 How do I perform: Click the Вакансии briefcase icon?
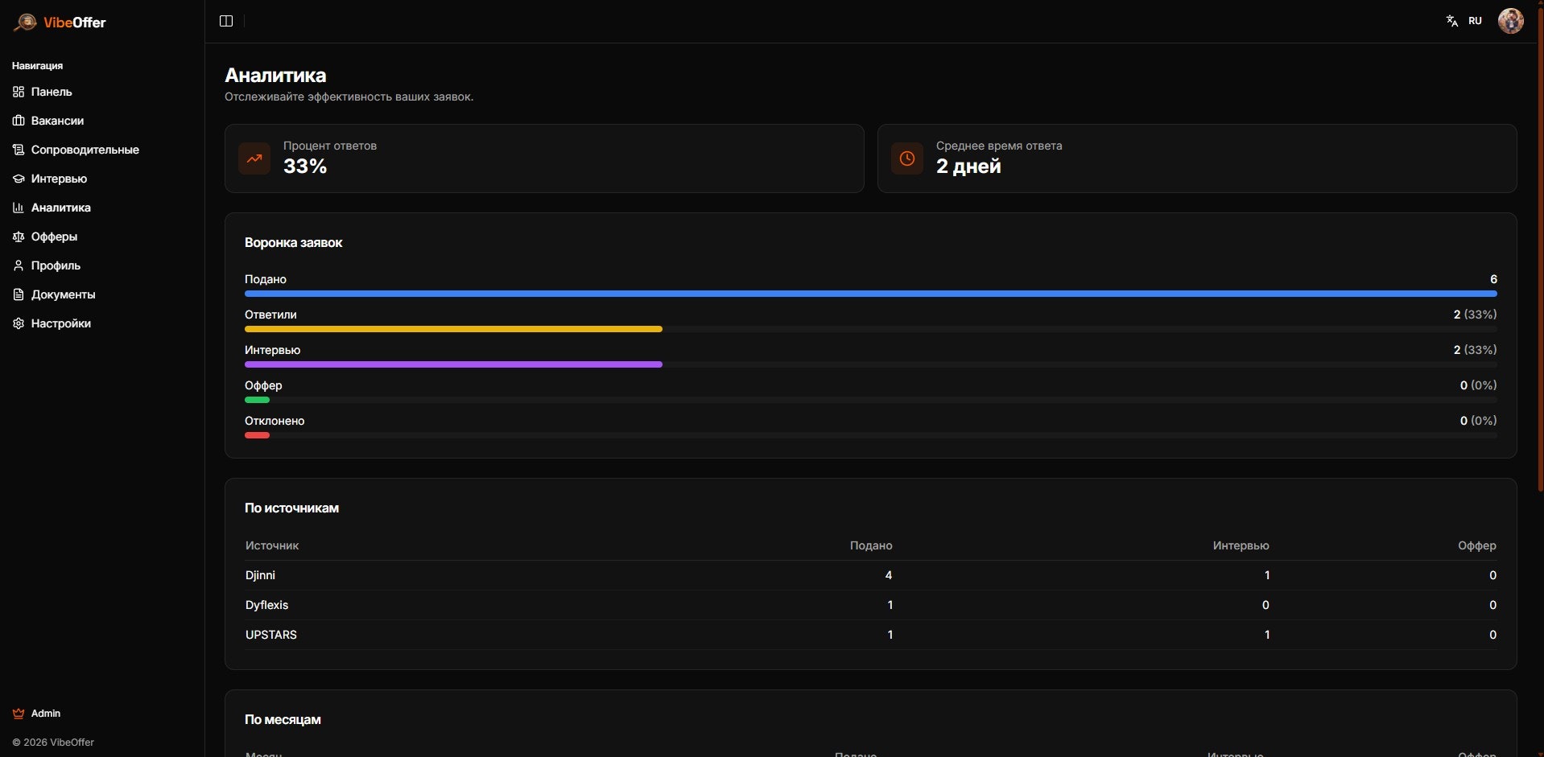pyautogui.click(x=19, y=121)
